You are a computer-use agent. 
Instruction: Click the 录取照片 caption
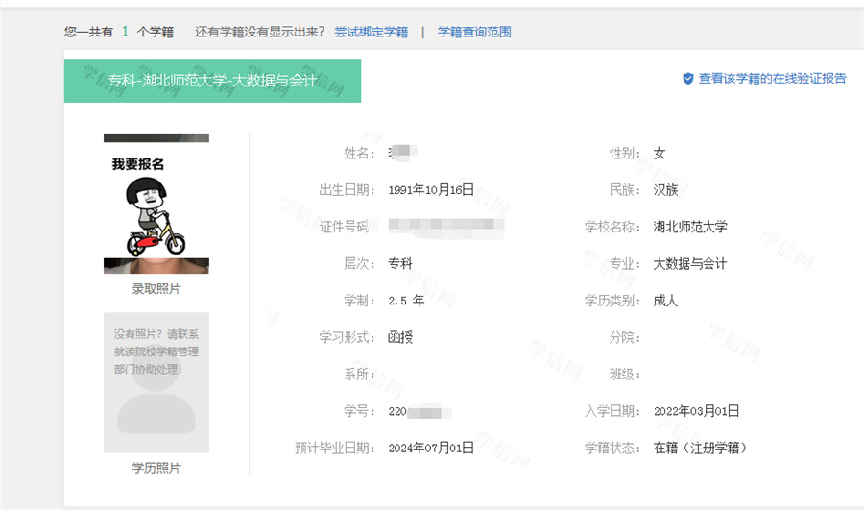point(156,289)
